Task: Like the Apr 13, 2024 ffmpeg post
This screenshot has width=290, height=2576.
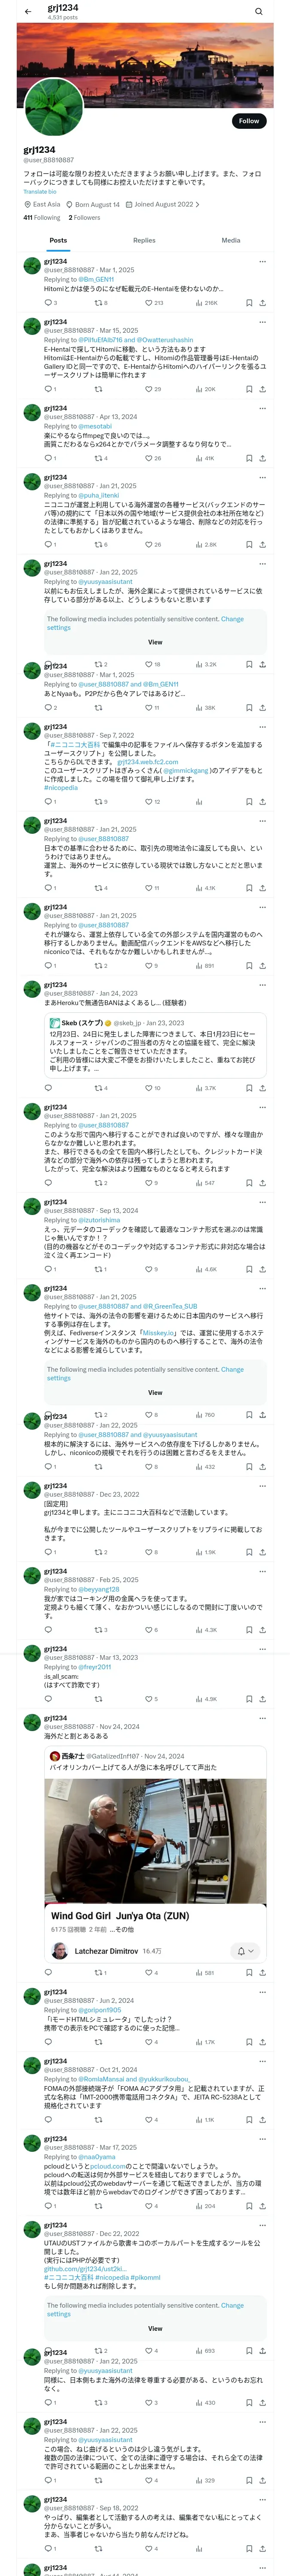Action: coord(148,458)
